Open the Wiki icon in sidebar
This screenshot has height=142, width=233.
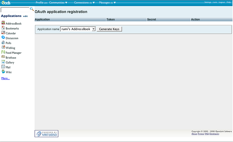coord(3,71)
